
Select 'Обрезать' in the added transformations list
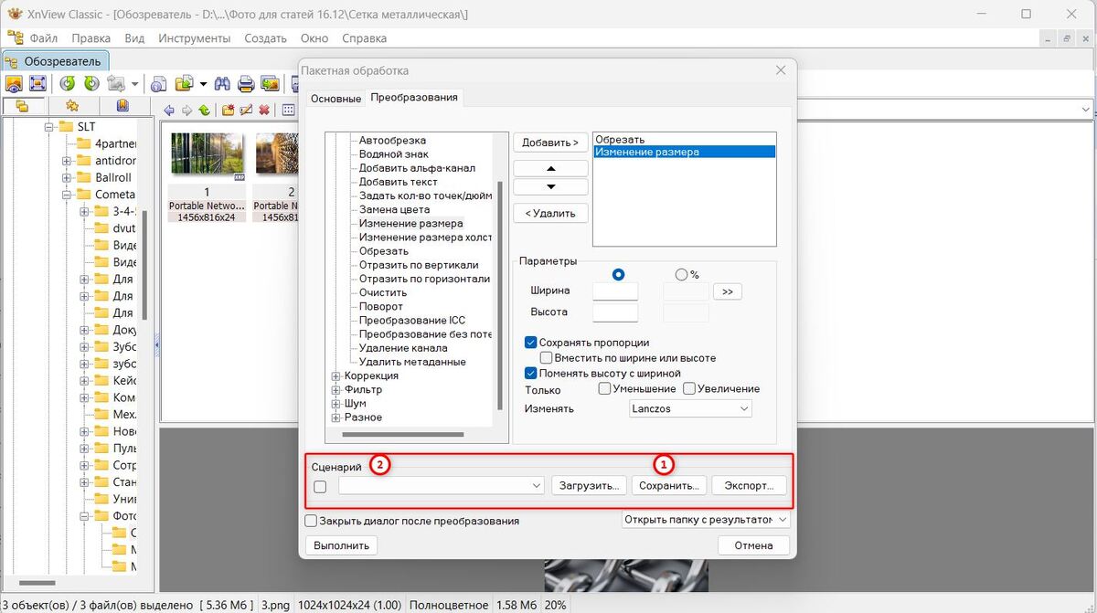[620, 140]
